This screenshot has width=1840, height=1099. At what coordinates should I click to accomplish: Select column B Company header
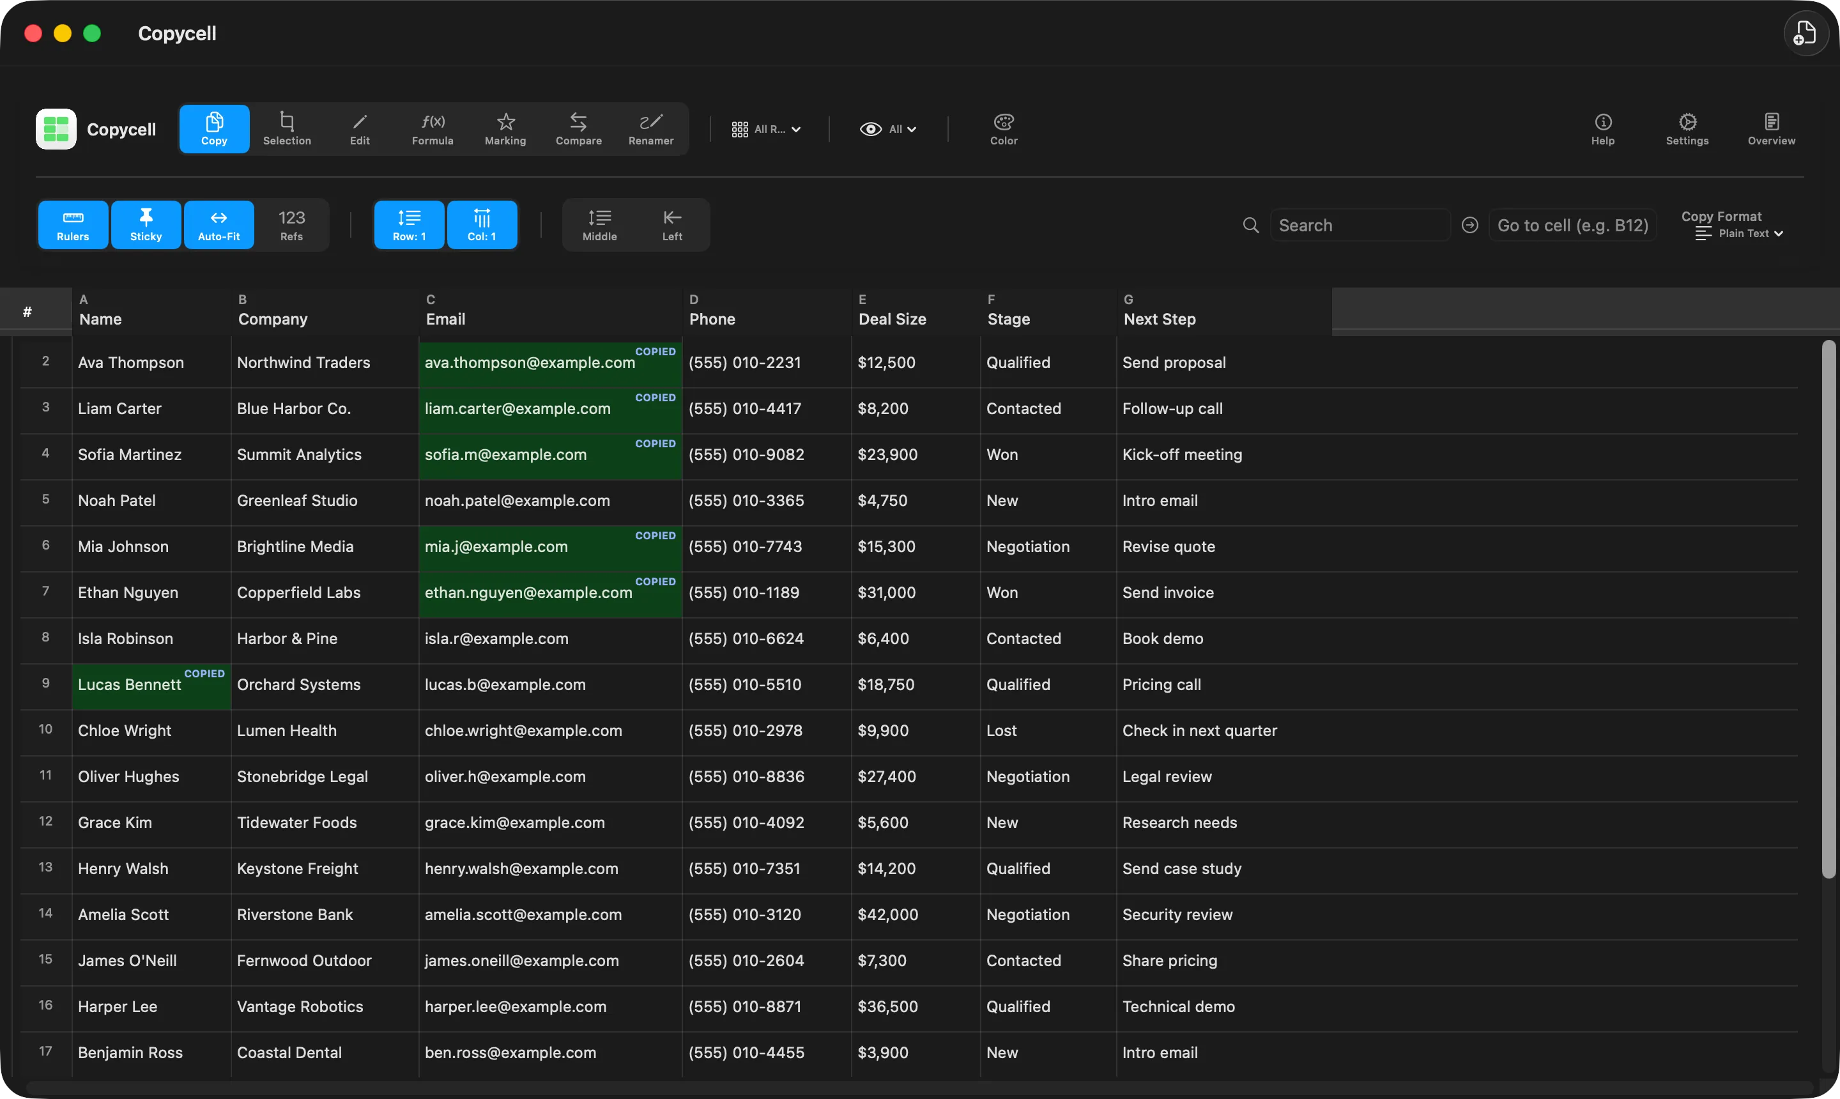[325, 312]
